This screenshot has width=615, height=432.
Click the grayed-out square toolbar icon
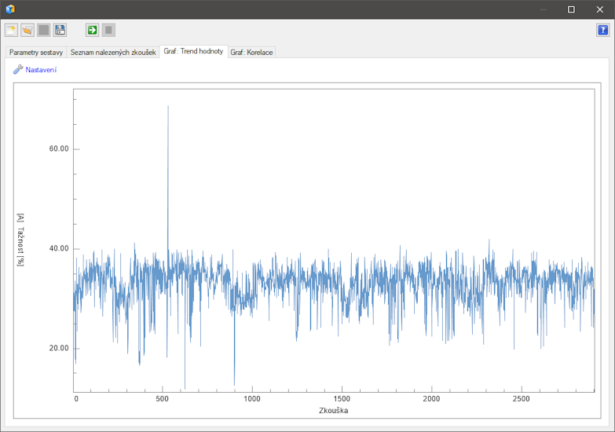(x=43, y=30)
